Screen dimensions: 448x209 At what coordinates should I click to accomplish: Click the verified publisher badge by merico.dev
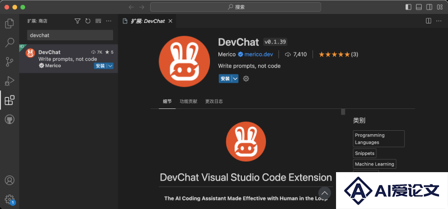pyautogui.click(x=241, y=54)
